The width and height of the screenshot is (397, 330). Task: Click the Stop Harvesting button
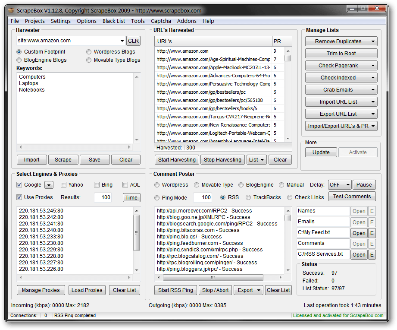[x=222, y=160]
